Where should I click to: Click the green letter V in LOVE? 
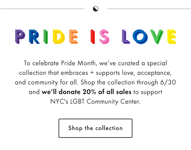(x=157, y=36)
